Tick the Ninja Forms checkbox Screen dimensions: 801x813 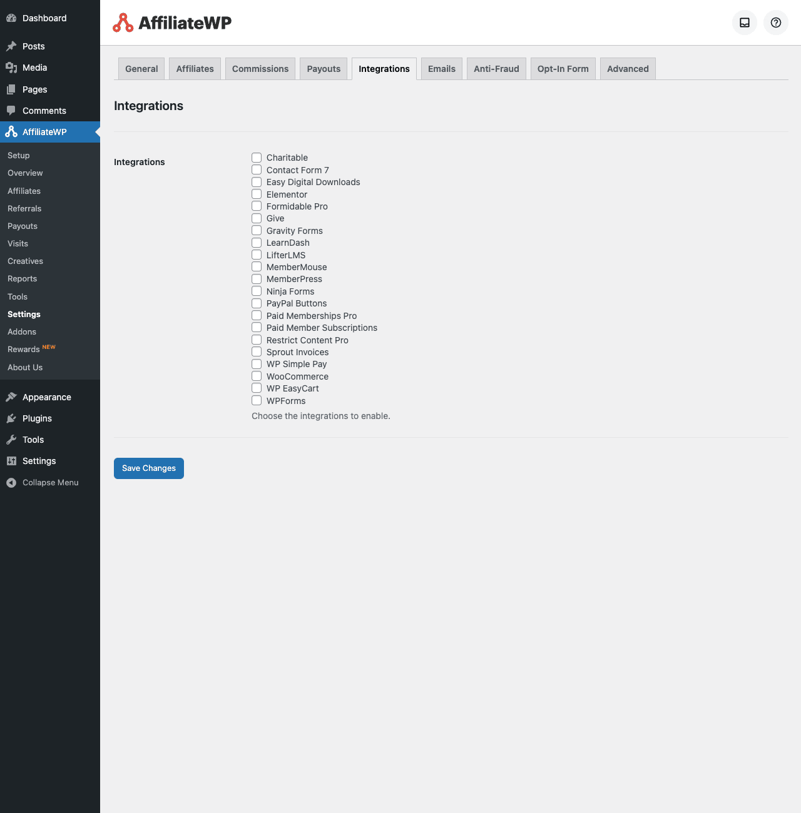pos(257,291)
